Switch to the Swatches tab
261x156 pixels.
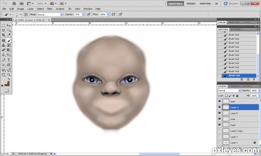234,22
